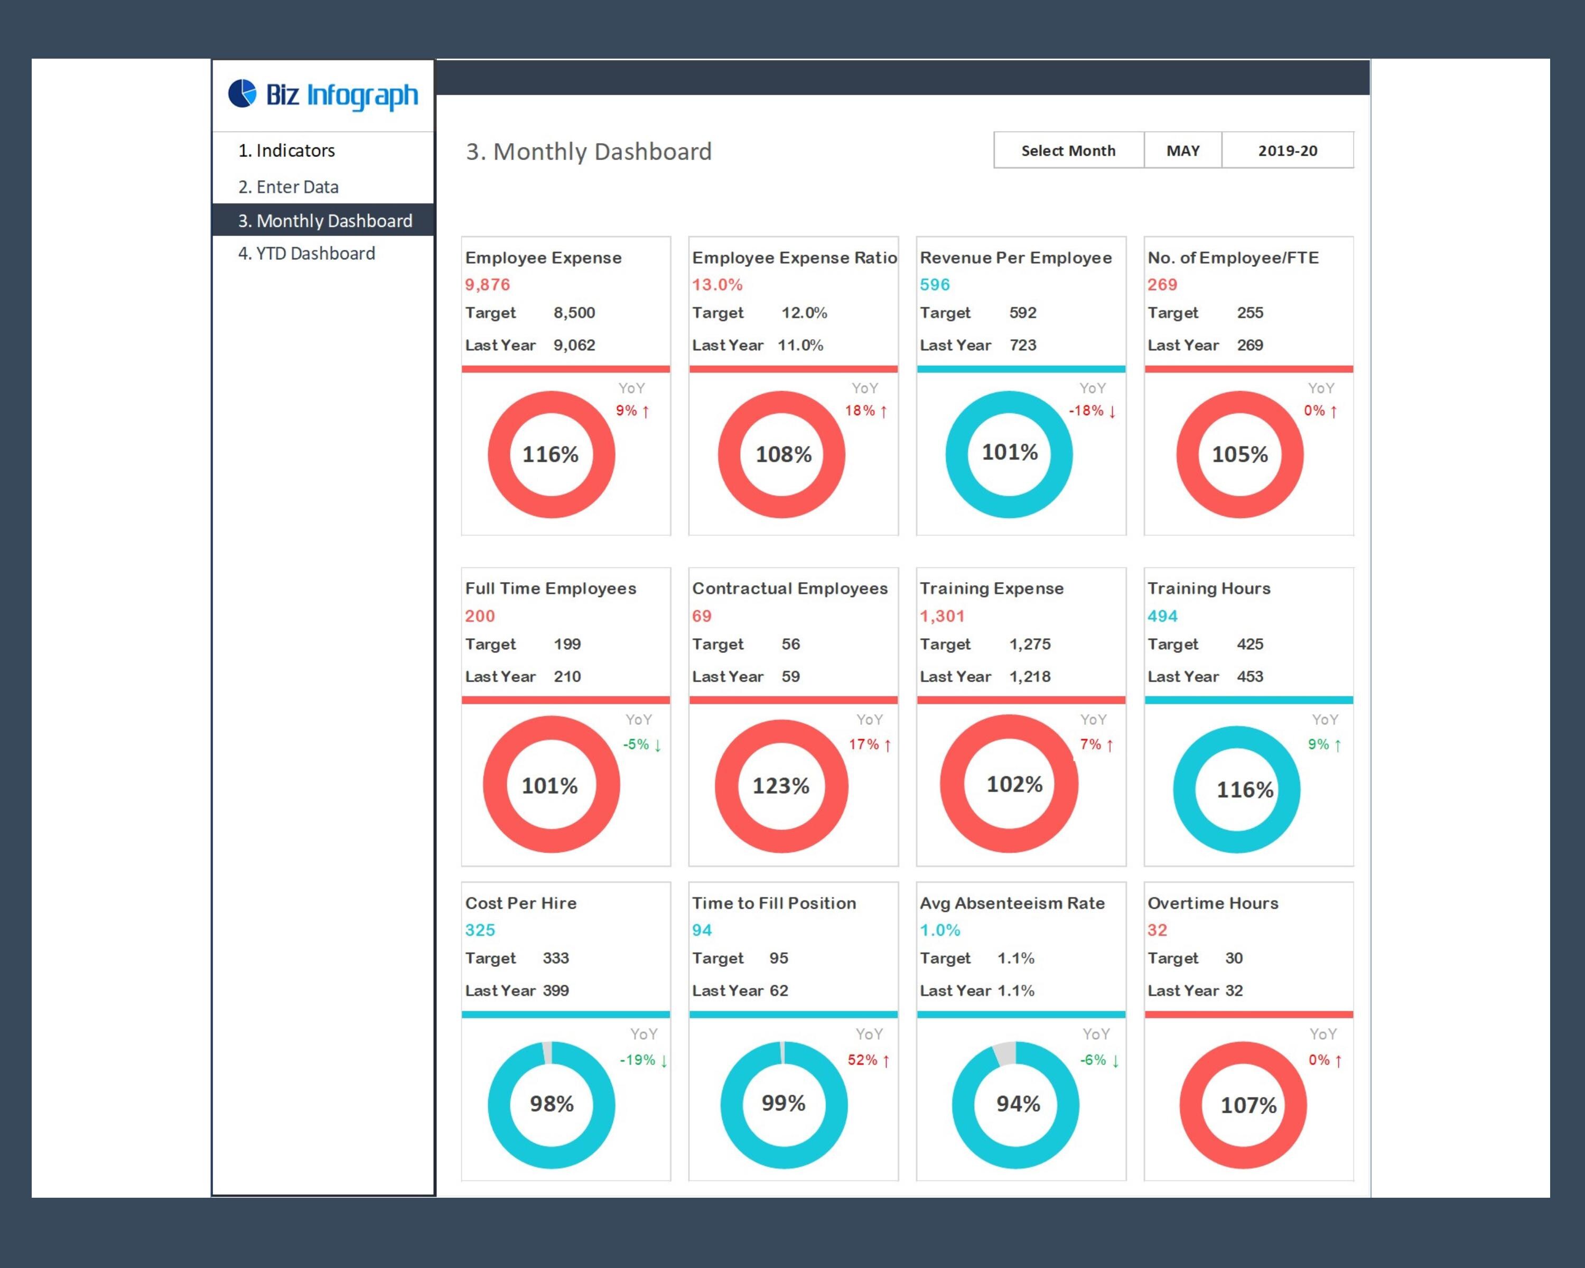Click the Avg Absenteeism Rate value 1.0%
Screen dimensions: 1585x1268
(940, 930)
